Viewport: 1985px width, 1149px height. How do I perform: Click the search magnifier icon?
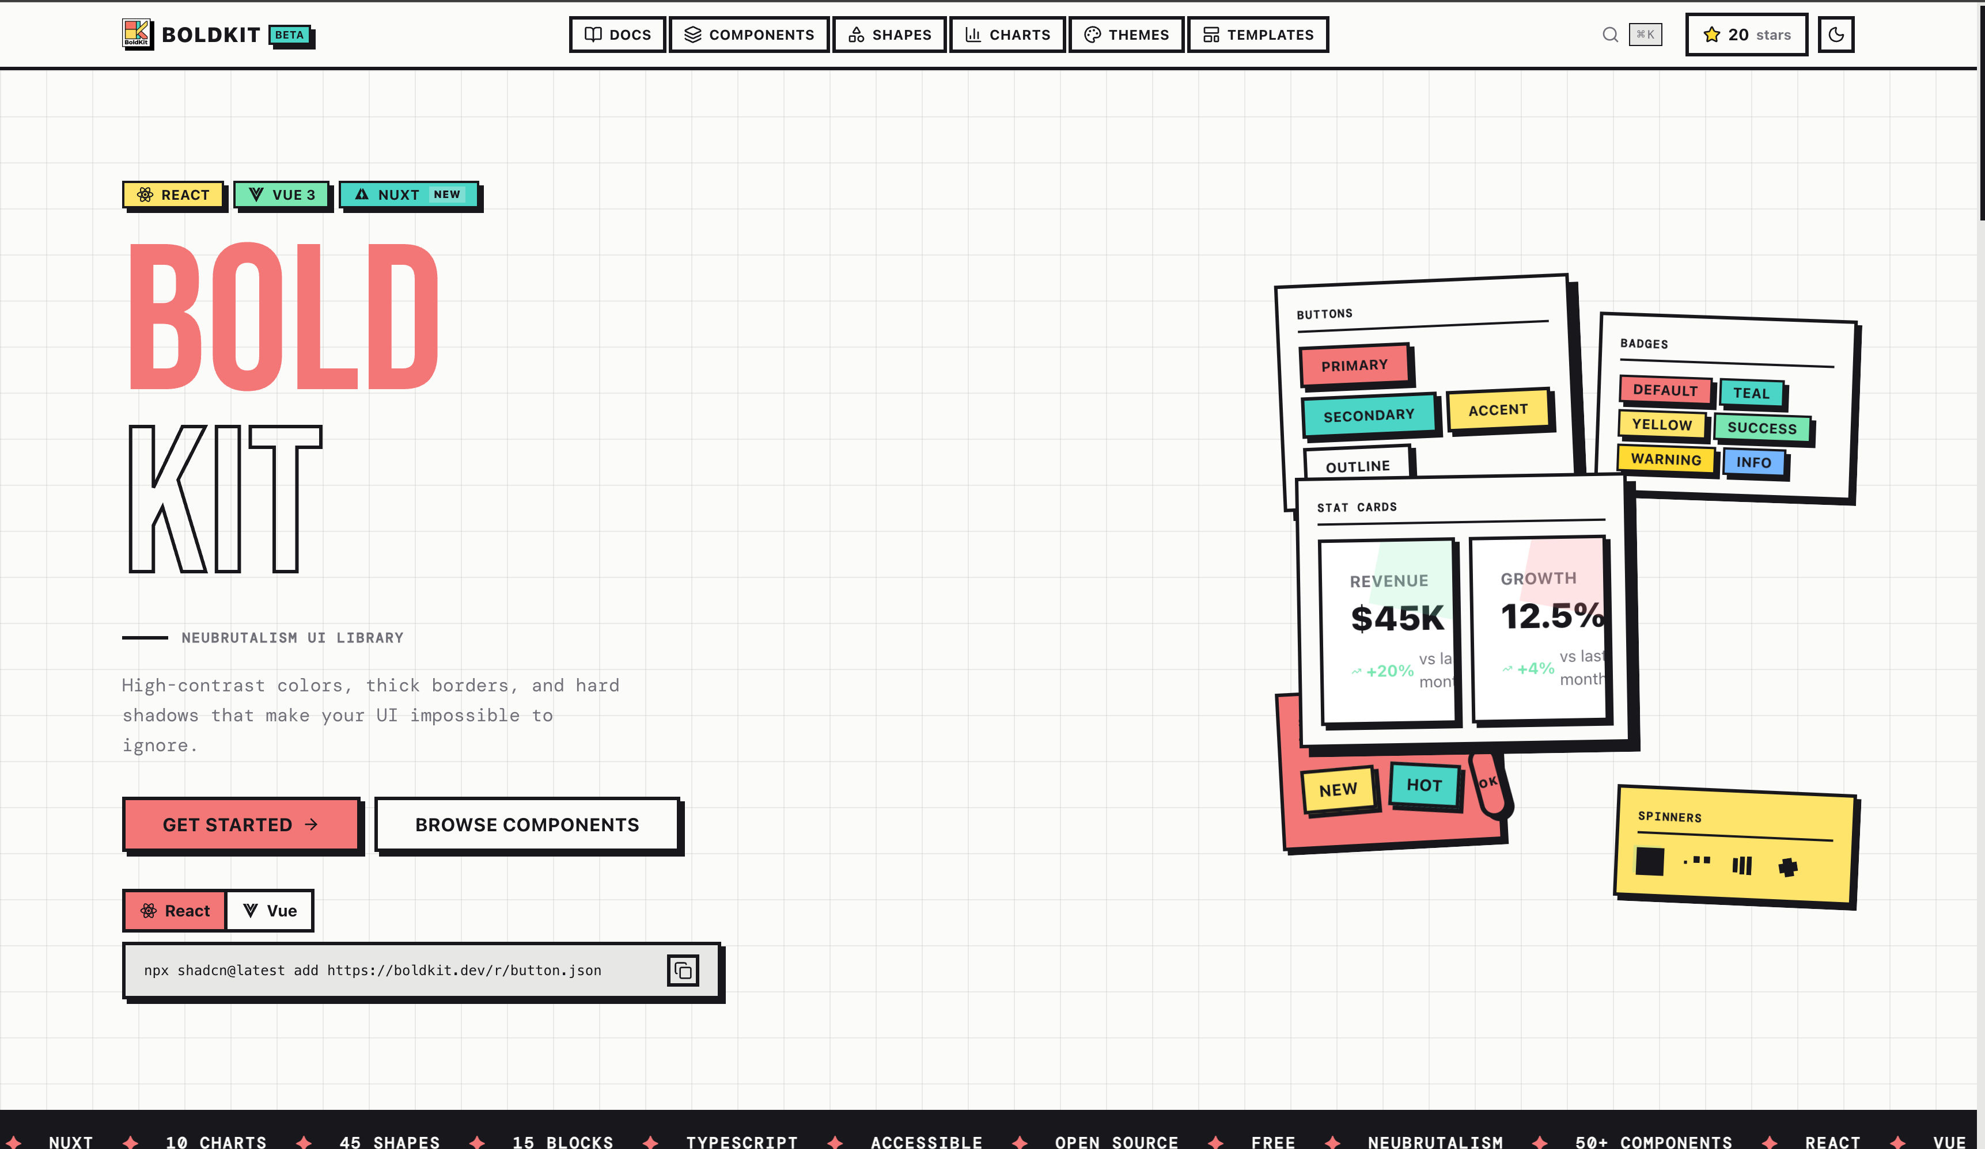1610,35
